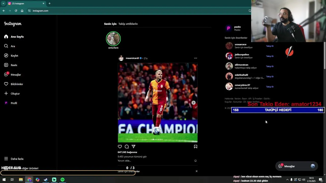Open alimuratcan suggested profile
The image size is (326, 183).
point(241,65)
